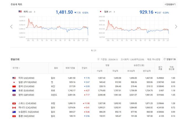Click the Switzerland flag icon in the table
The width and height of the screenshot is (180, 119).
point(14,103)
